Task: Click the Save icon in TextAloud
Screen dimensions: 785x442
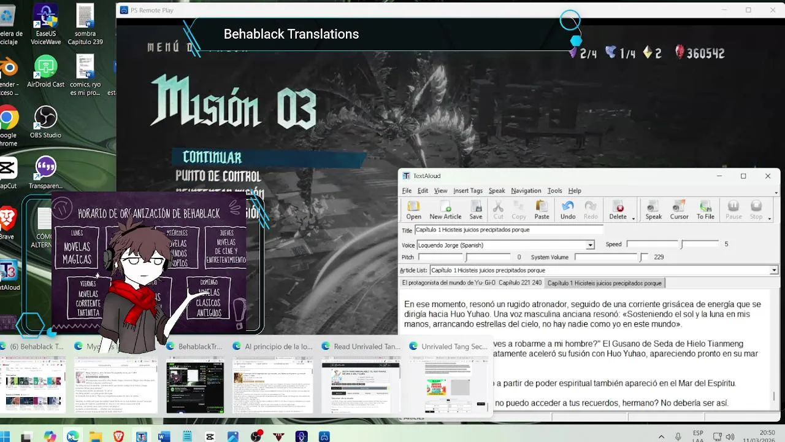Action: coord(476,209)
